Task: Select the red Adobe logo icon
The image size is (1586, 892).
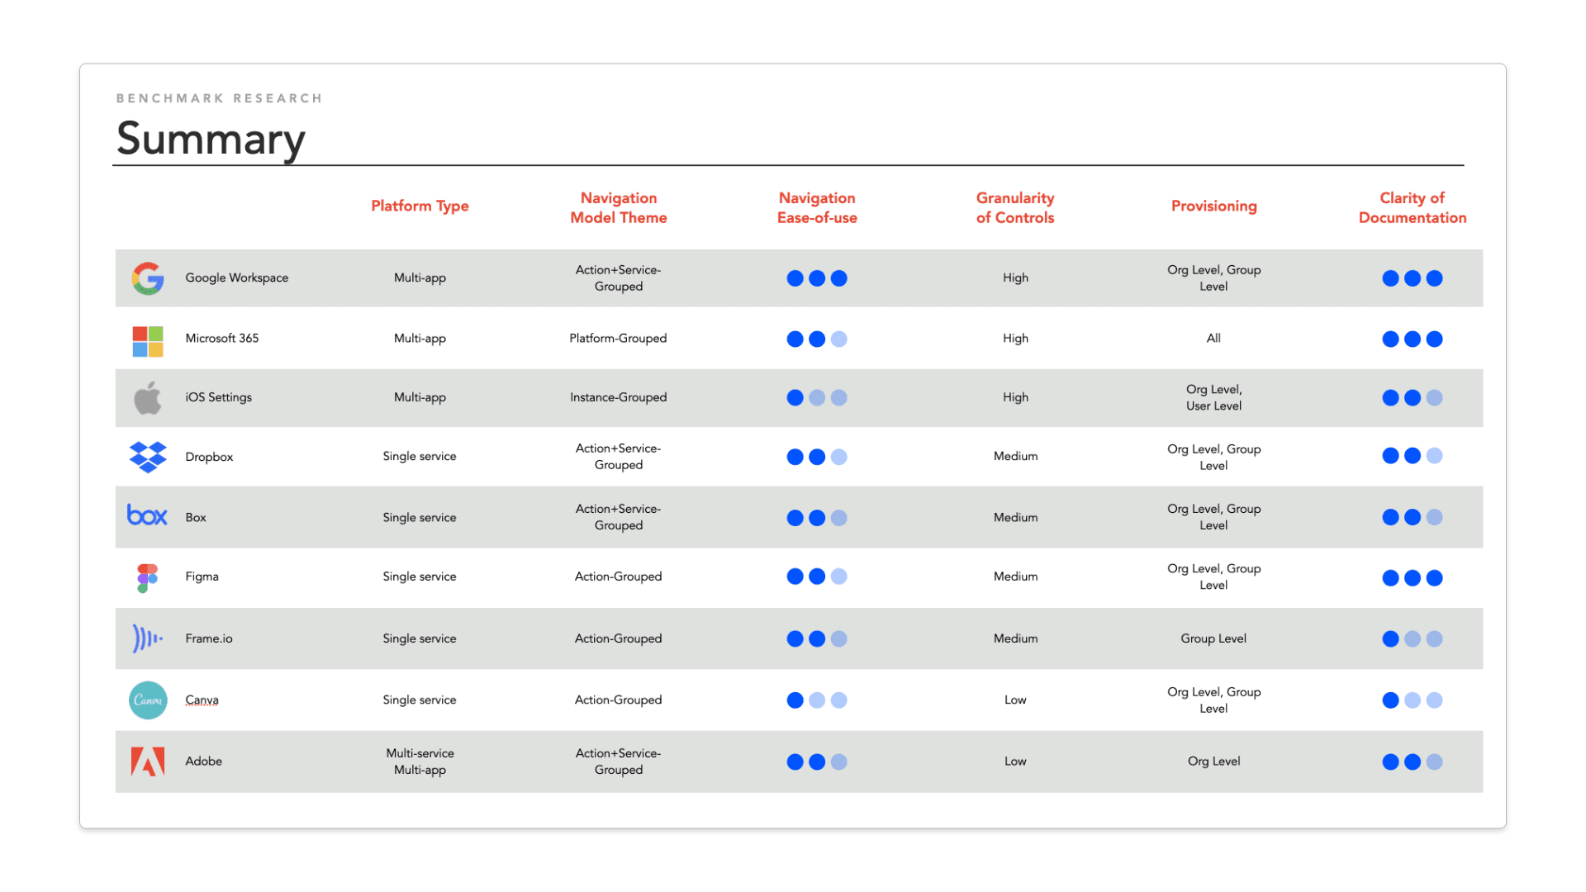Action: coord(148,762)
